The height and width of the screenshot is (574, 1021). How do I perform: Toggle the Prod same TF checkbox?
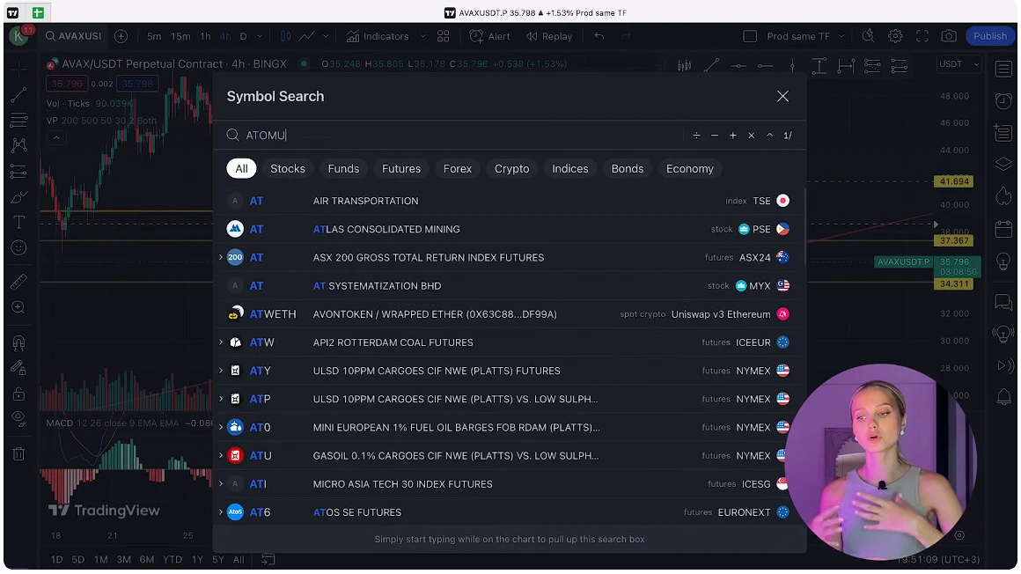[x=750, y=36]
